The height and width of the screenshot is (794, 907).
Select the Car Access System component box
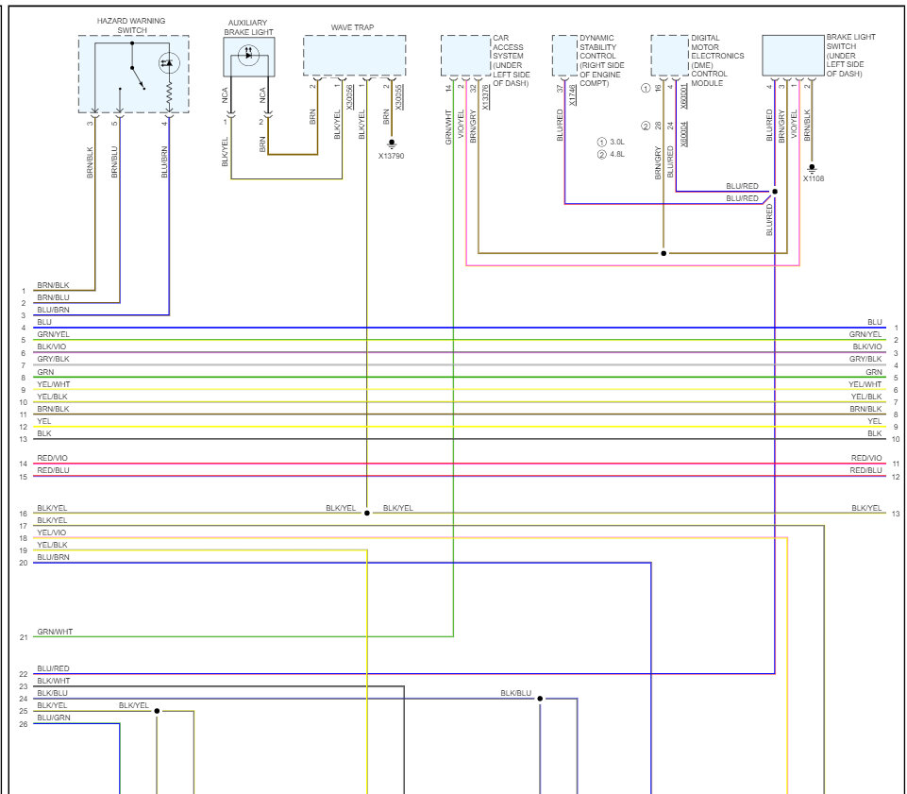[465, 56]
